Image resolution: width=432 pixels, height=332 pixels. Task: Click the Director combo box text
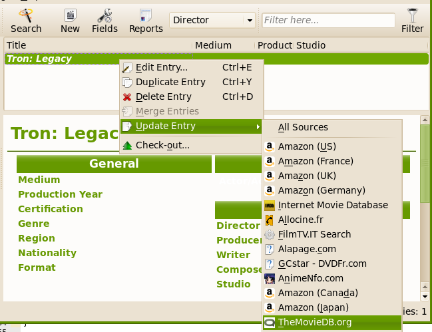[191, 20]
